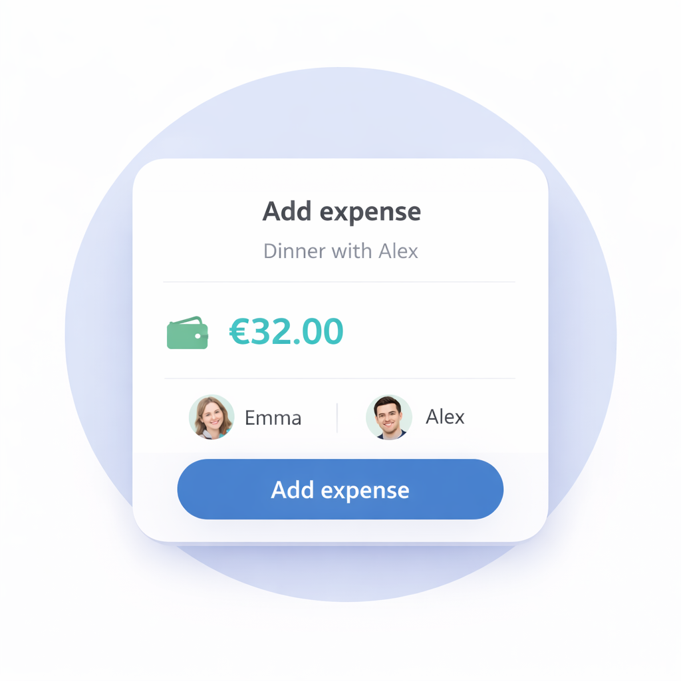The width and height of the screenshot is (681, 681).
Task: Select Alex's avatar photo
Action: (389, 417)
